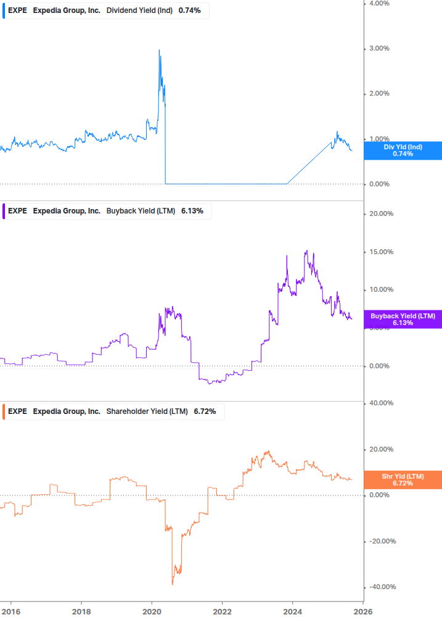Click the Shareholder Yield (LTM) legend label
The image size is (442, 620).
tap(147, 411)
